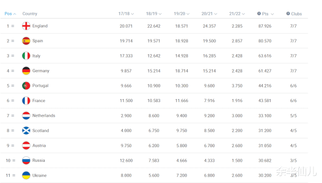The width and height of the screenshot is (322, 183).
Task: Sort by the 20/21 season column
Action: point(209,14)
